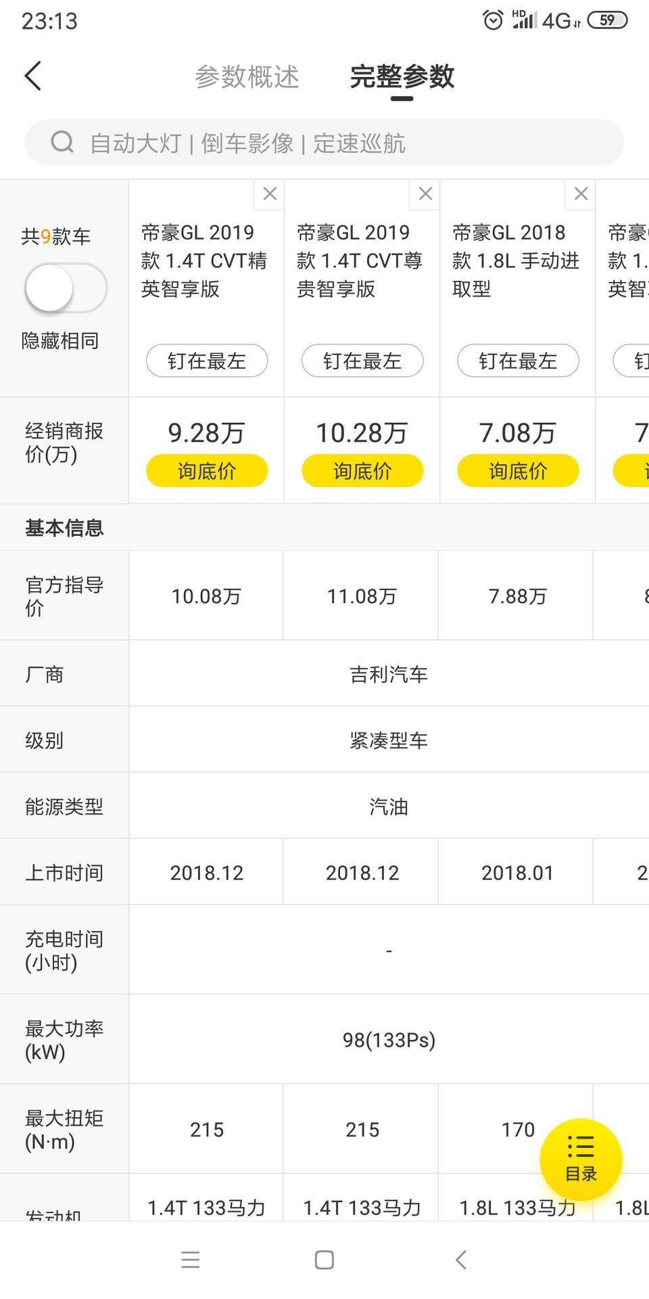Tap the 10.08万 official guide price
This screenshot has width=649, height=1299.
pos(206,596)
